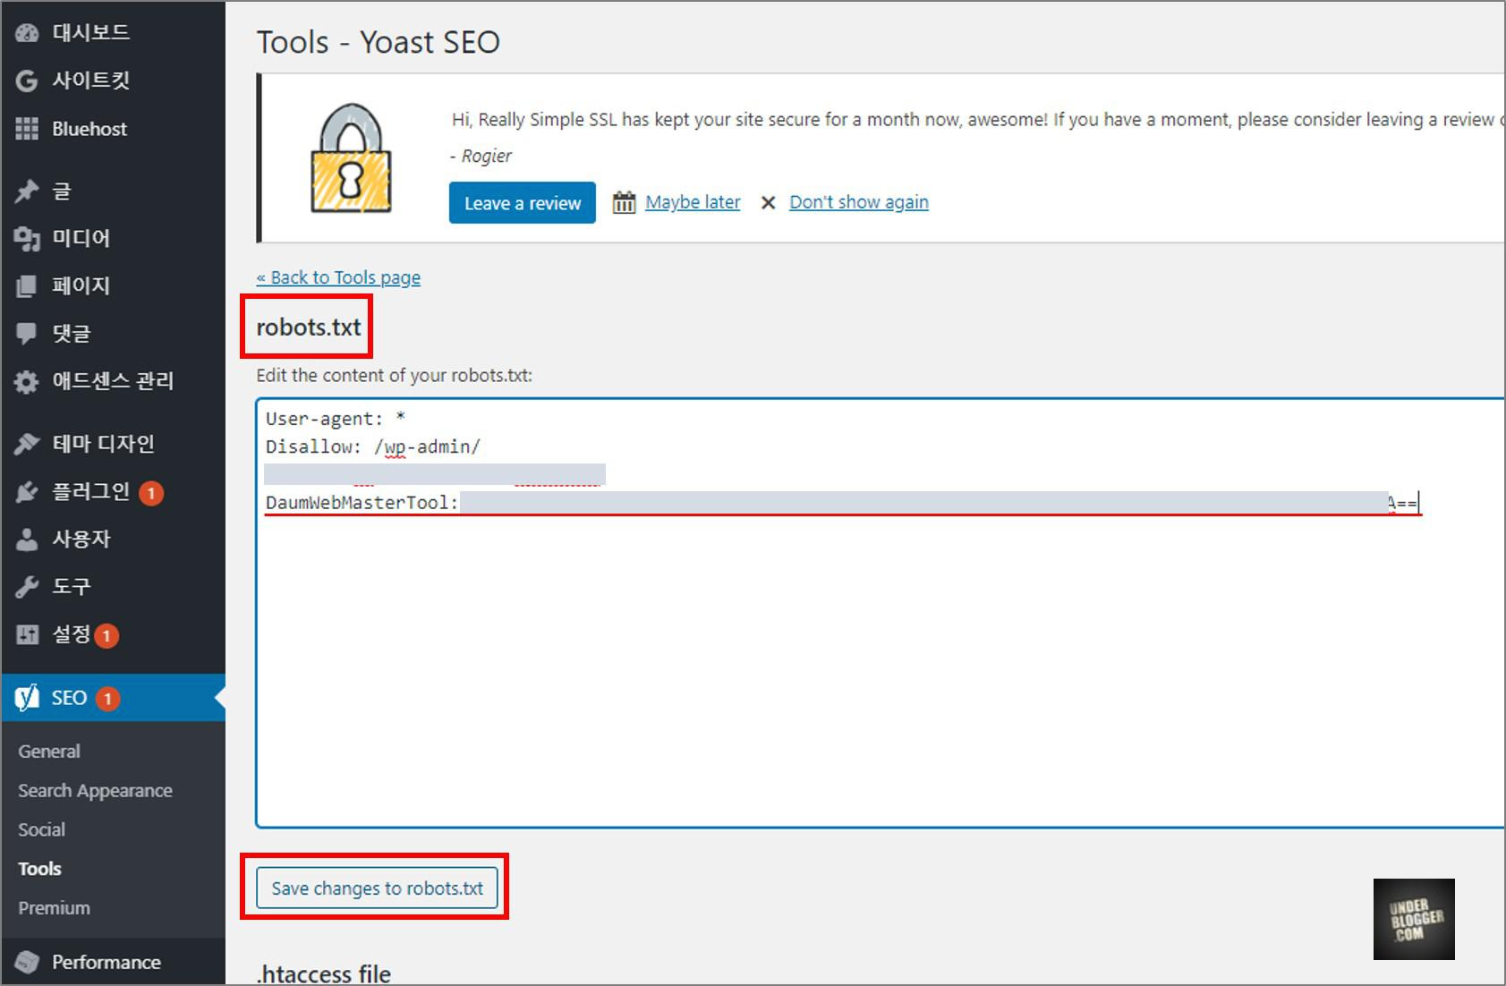The width and height of the screenshot is (1506, 986).
Task: Select Social under SEO
Action: [41, 829]
